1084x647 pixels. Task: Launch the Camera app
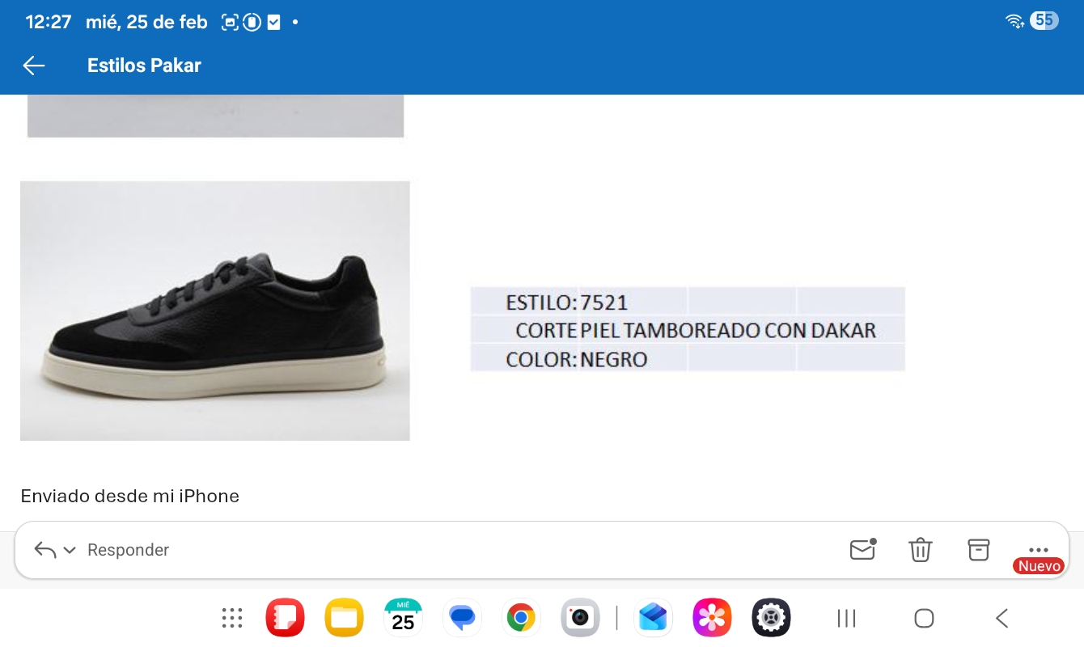580,619
